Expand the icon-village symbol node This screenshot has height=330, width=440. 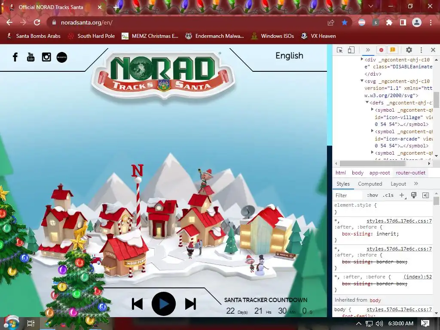pos(373,110)
